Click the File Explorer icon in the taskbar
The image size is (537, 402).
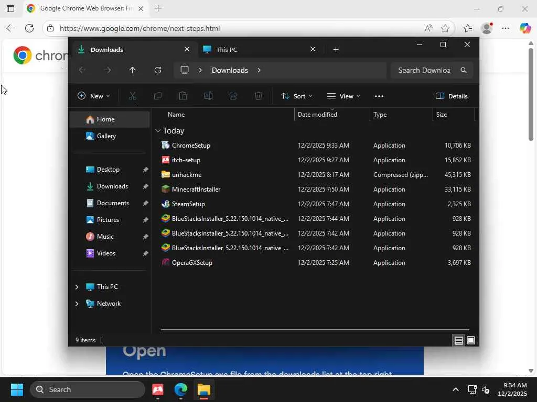click(x=204, y=389)
